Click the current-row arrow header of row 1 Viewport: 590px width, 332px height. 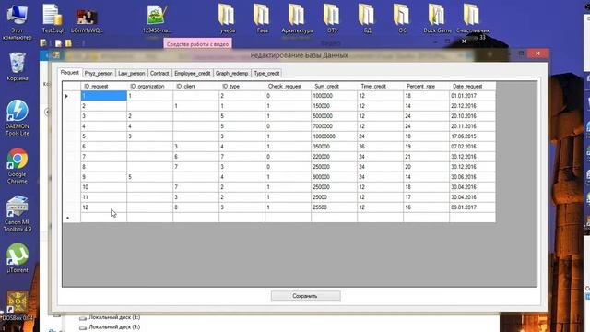coord(72,96)
